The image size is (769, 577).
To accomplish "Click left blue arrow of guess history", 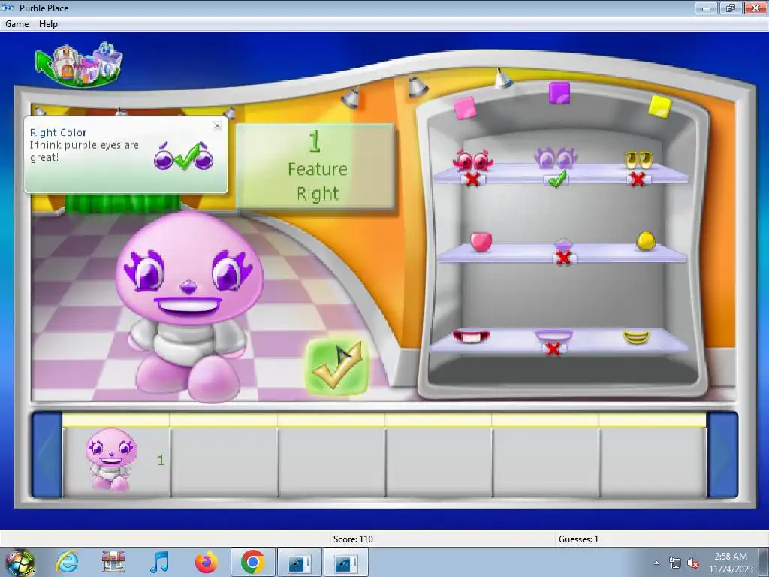I will pos(47,455).
